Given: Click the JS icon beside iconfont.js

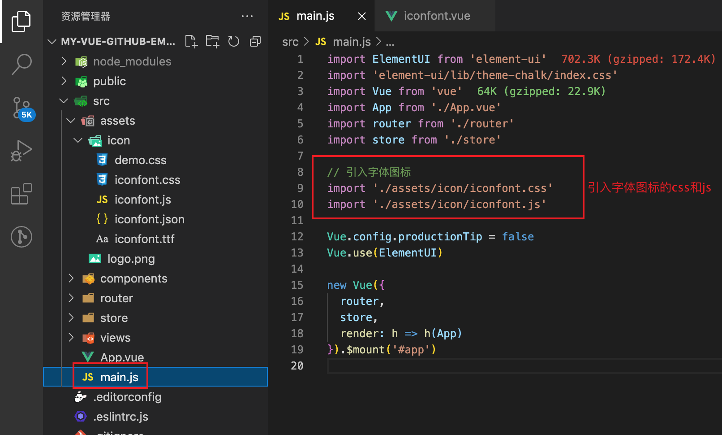Looking at the screenshot, I should click(102, 200).
